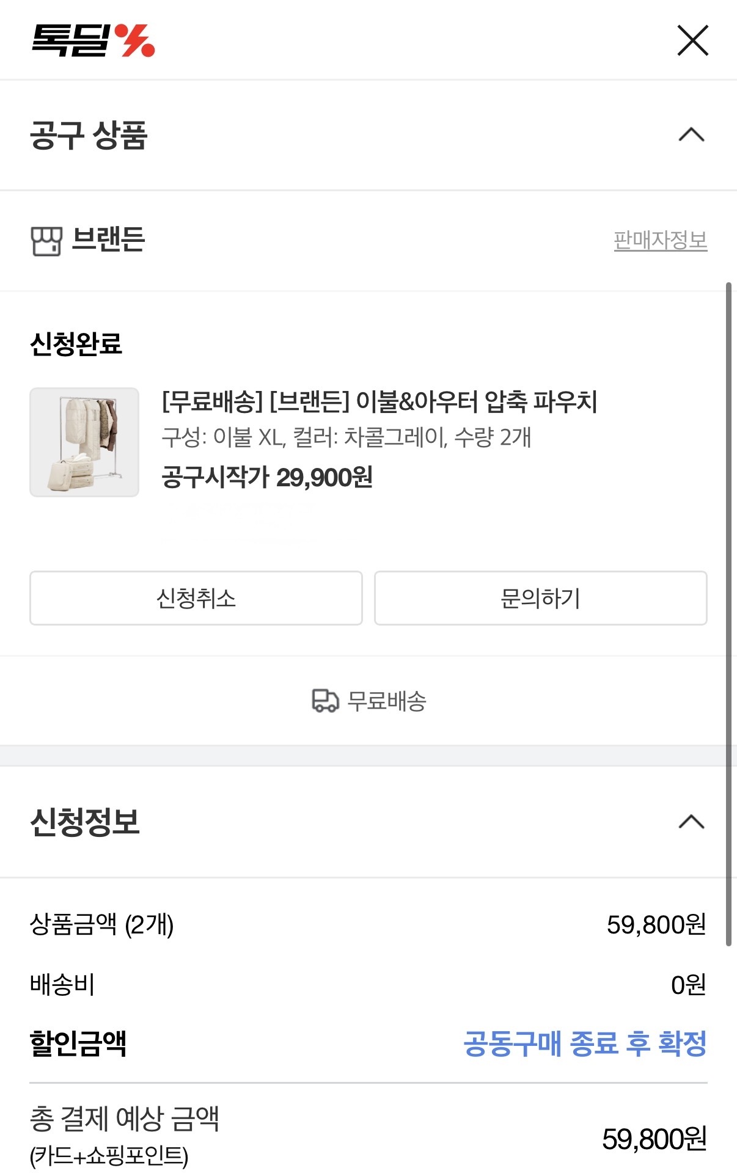Collapse the 공구 상품 section
Viewport: 737px width, 1176px height.
click(691, 134)
